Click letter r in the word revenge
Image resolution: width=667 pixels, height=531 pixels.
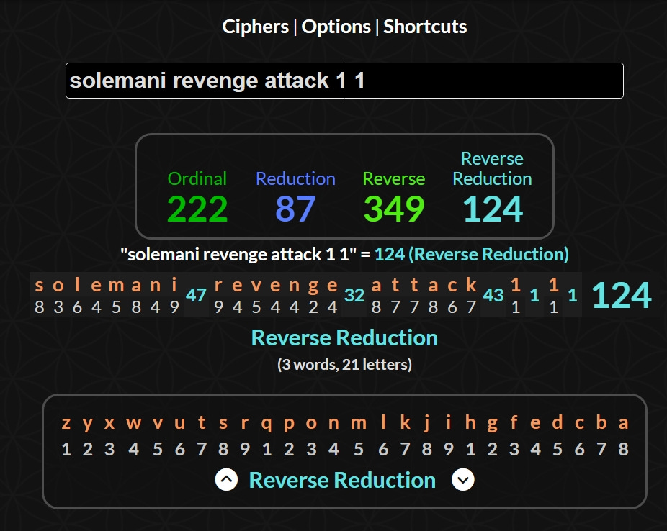218,285
